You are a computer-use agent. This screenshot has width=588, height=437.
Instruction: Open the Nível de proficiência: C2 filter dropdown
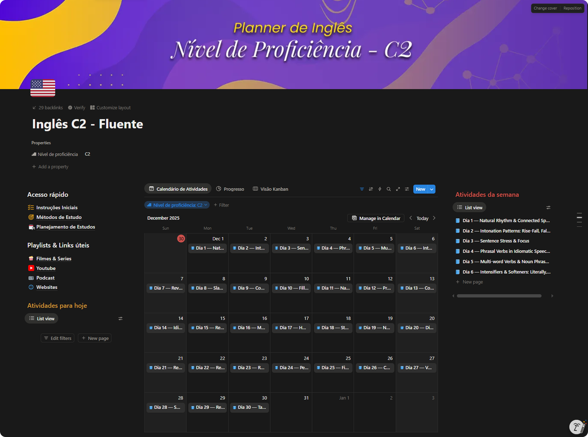(x=177, y=205)
